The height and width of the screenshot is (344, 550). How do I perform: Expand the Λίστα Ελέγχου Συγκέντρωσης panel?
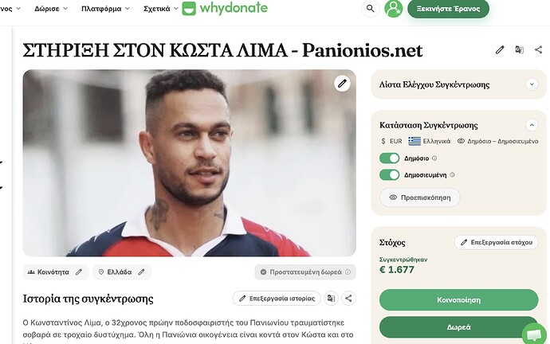532,84
